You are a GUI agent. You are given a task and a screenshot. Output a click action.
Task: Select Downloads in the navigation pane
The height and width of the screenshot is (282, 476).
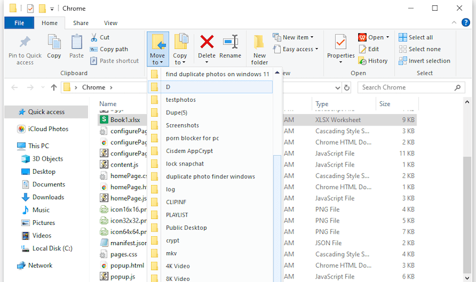coord(48,198)
